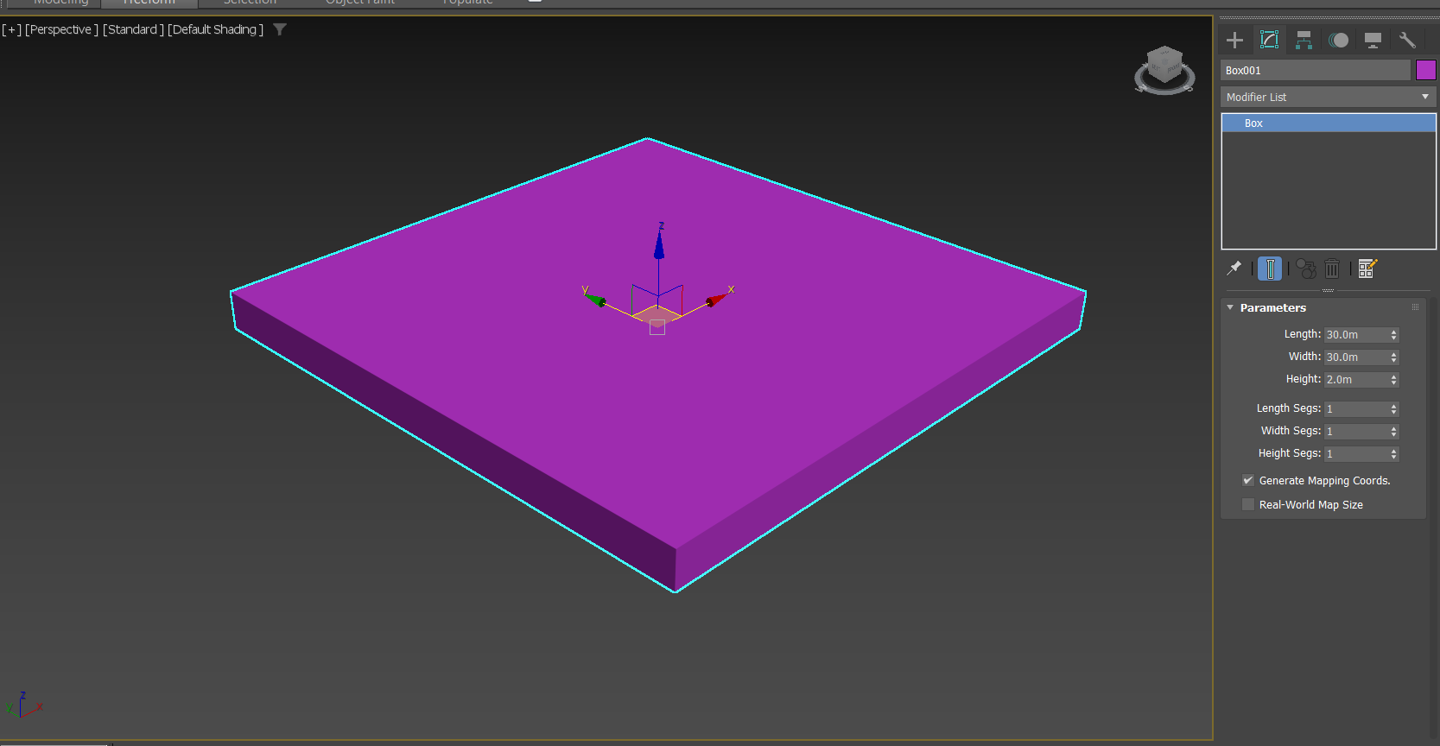
Task: Click the Remove Modifier trash icon
Action: (x=1332, y=269)
